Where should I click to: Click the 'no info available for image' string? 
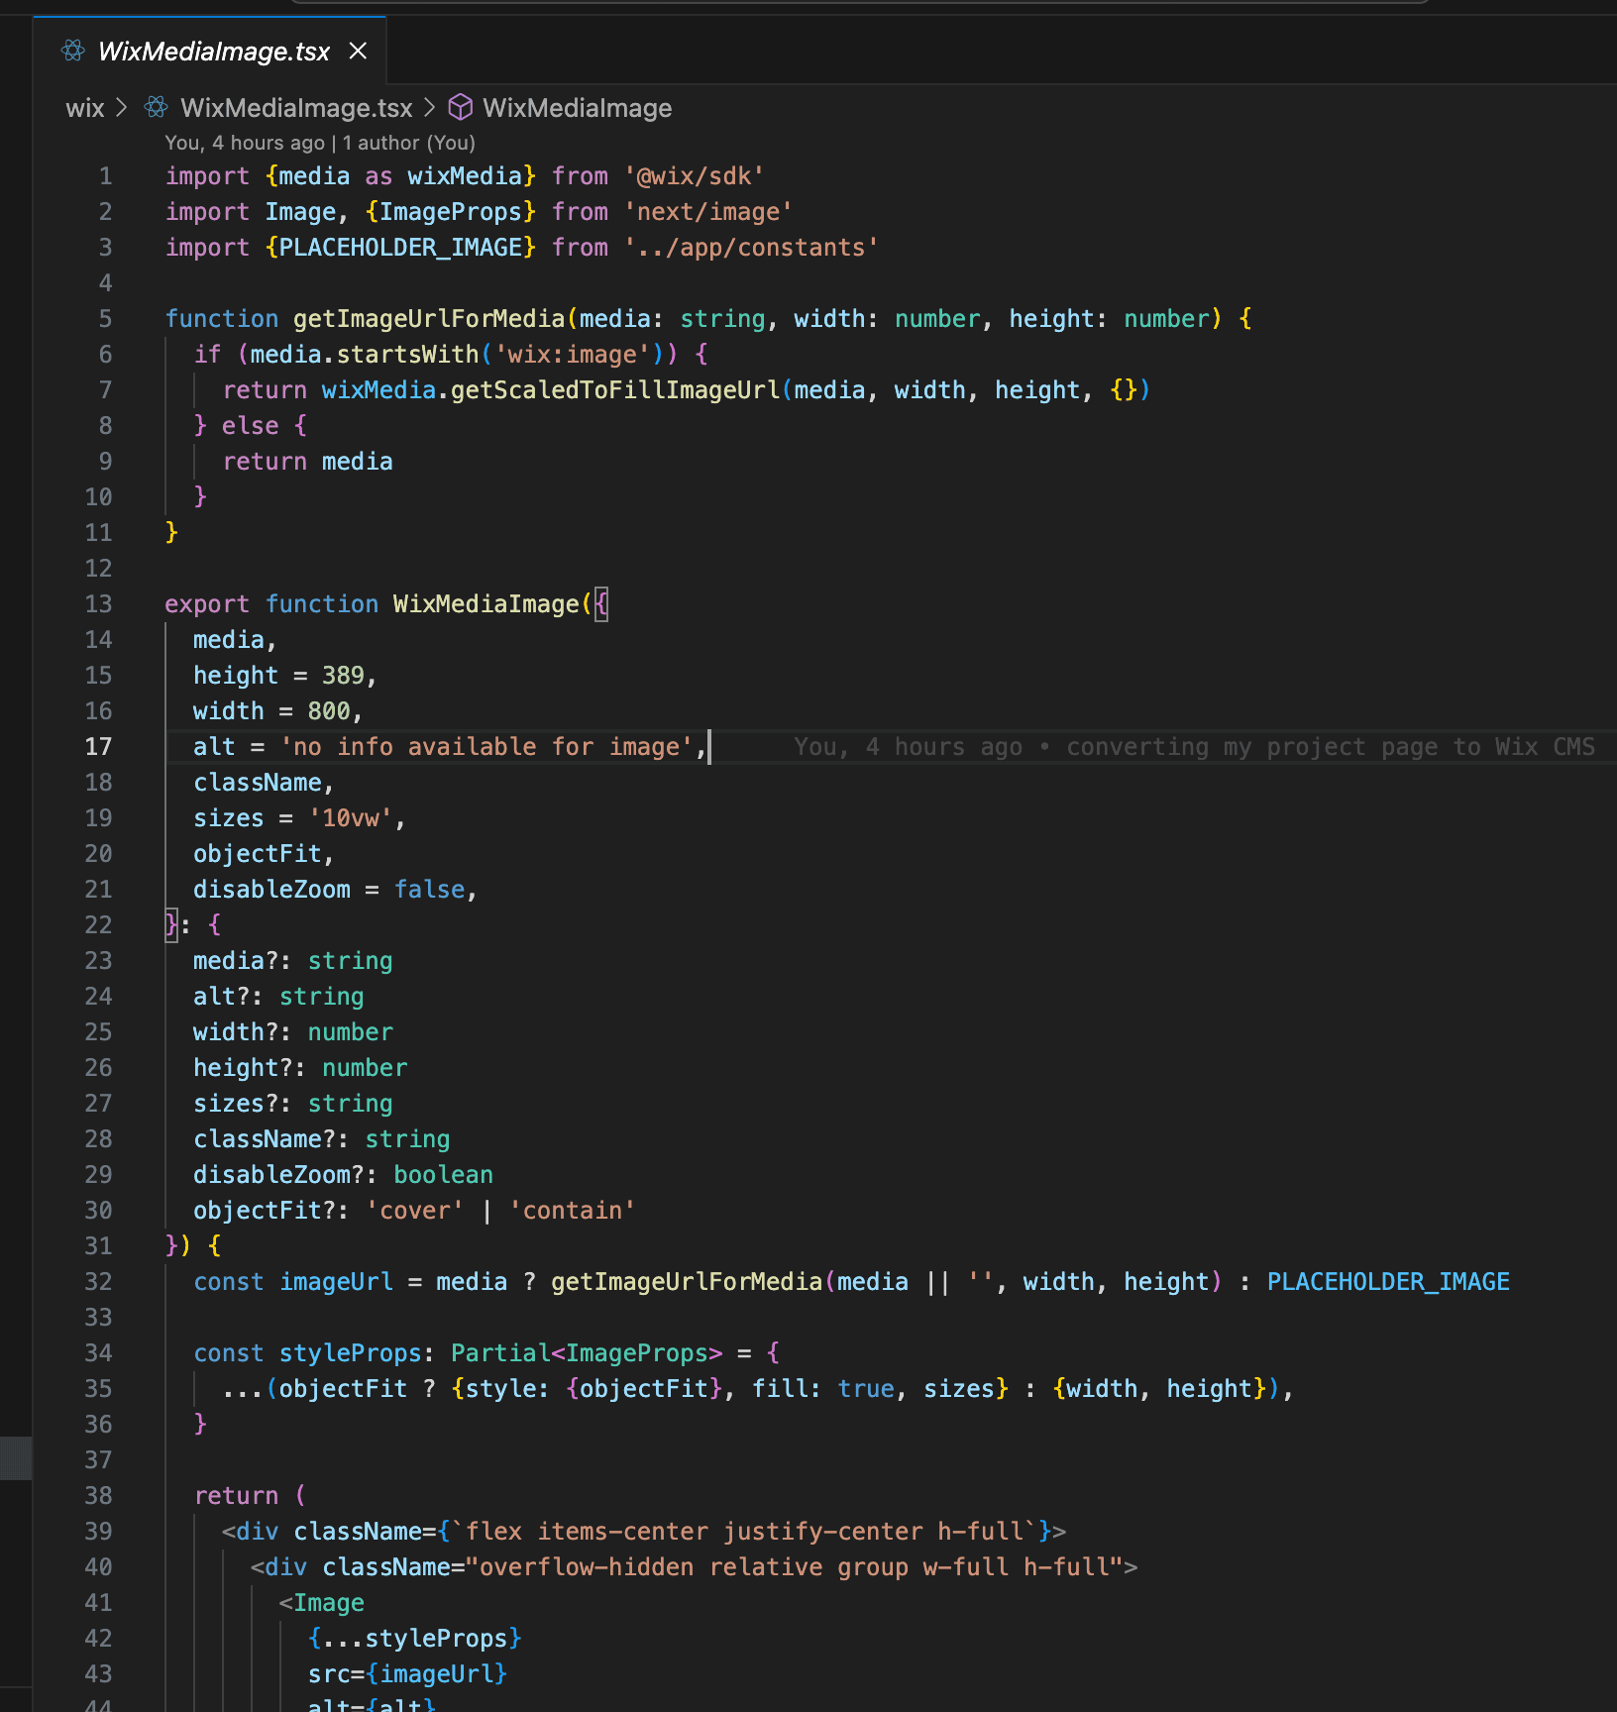[486, 747]
